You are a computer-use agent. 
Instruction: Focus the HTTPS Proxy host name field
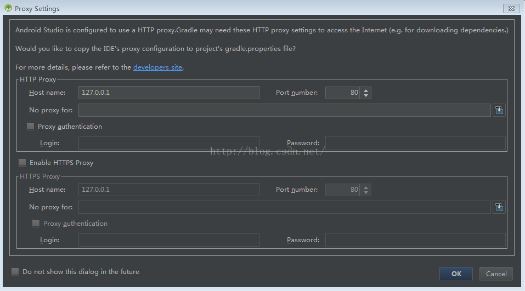click(169, 190)
